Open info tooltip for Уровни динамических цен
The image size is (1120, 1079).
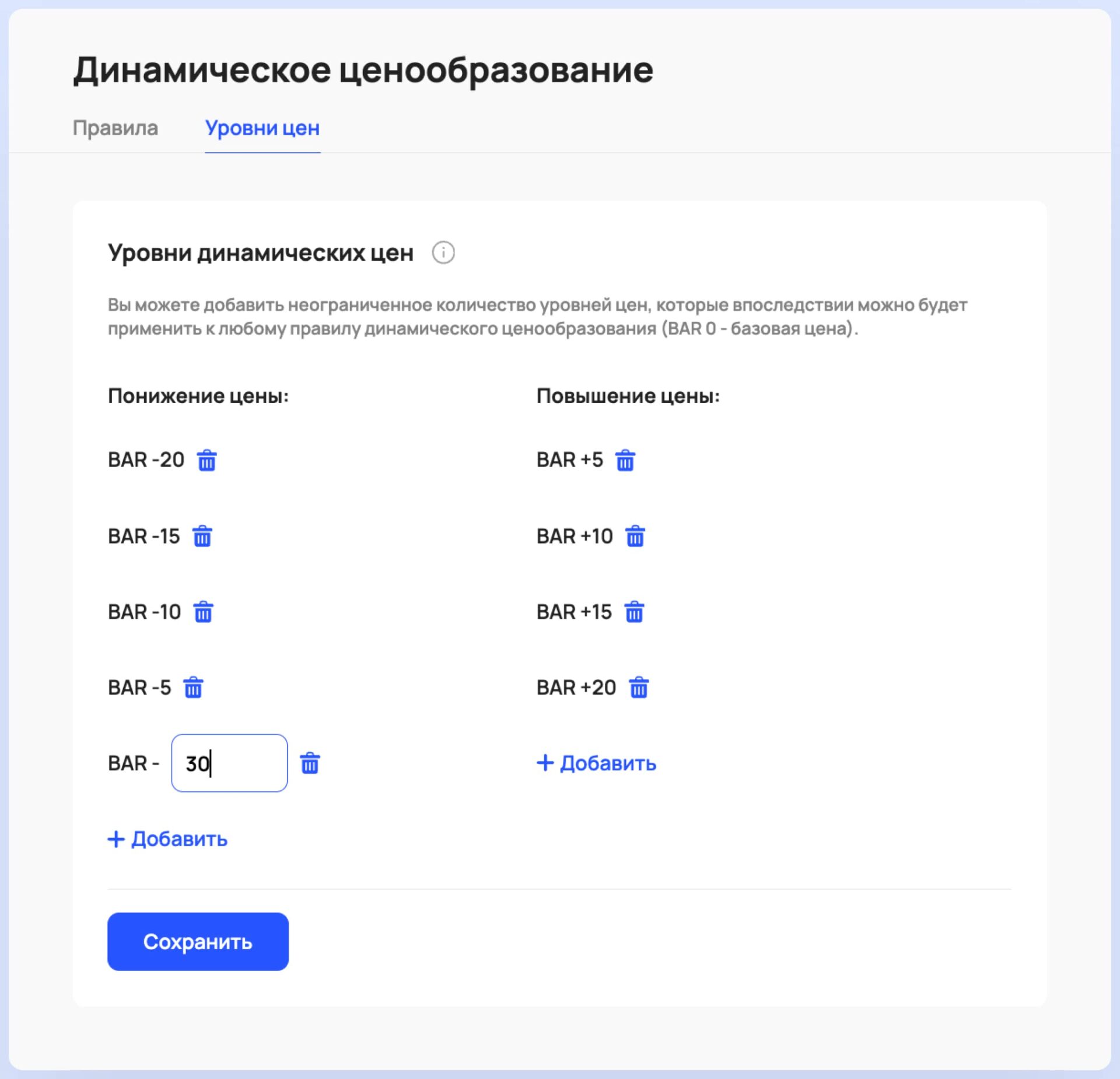pos(443,253)
